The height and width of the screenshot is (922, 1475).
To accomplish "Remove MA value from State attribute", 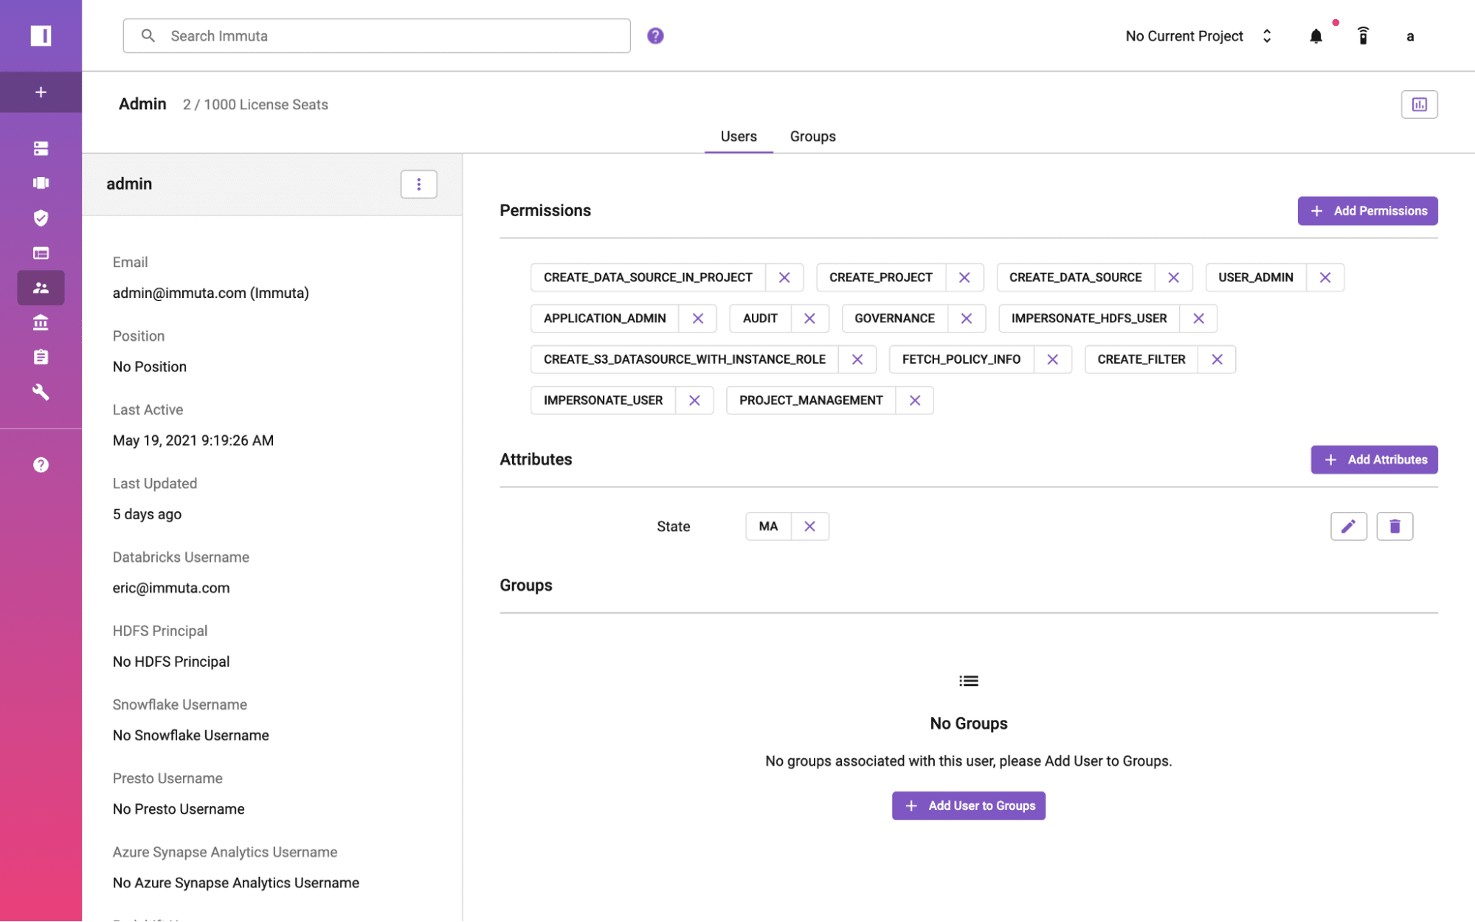I will (x=809, y=527).
